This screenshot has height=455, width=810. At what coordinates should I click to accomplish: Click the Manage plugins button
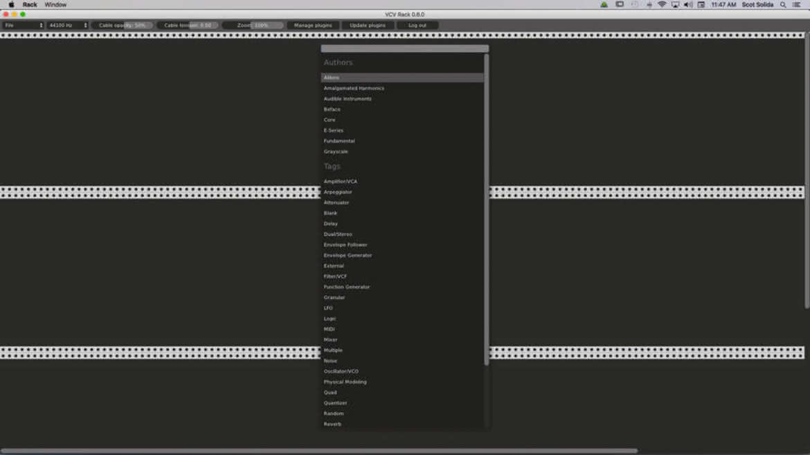313,26
